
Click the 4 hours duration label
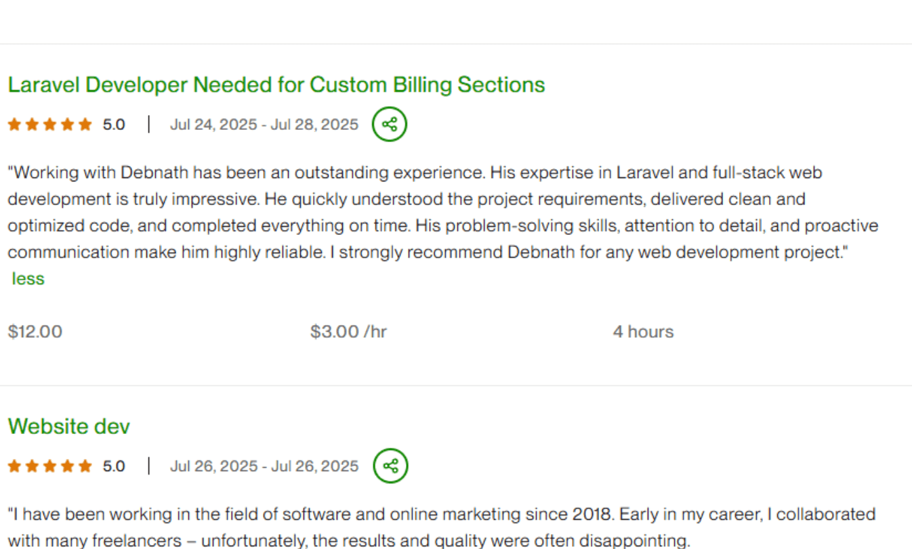pyautogui.click(x=642, y=331)
